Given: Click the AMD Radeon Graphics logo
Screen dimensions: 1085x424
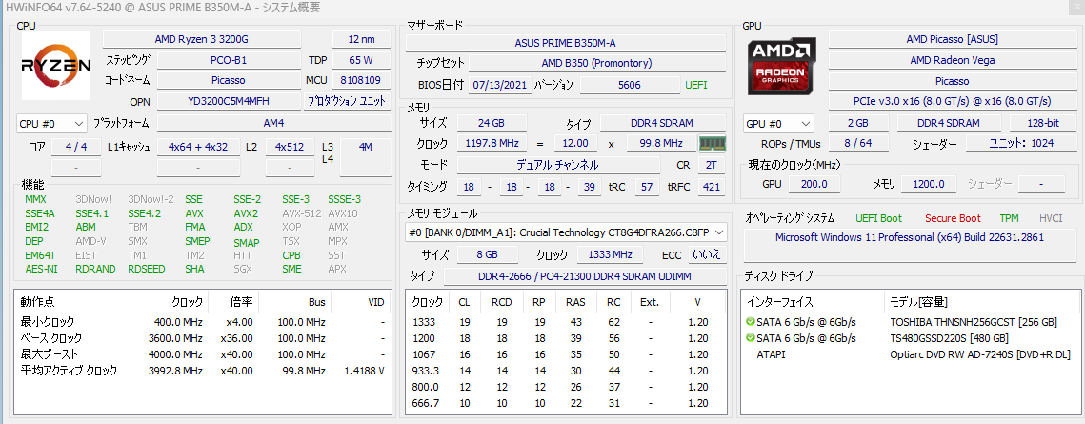Looking at the screenshot, I should [781, 66].
